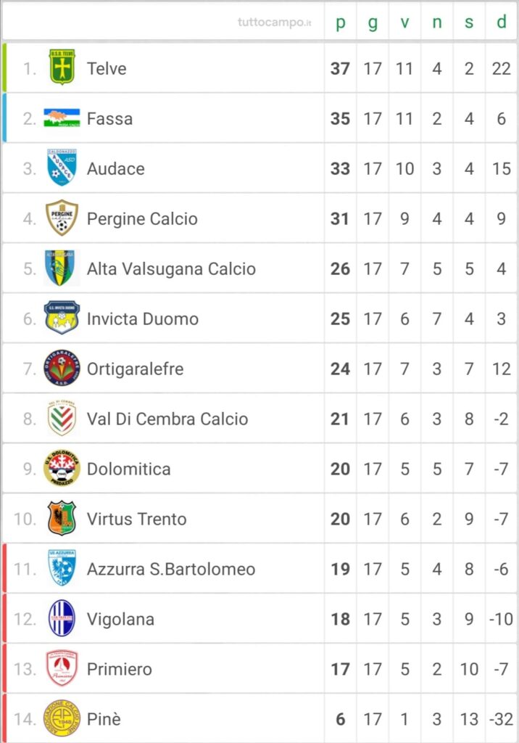Select the Audace shield icon
519x743 pixels.
coord(62,168)
